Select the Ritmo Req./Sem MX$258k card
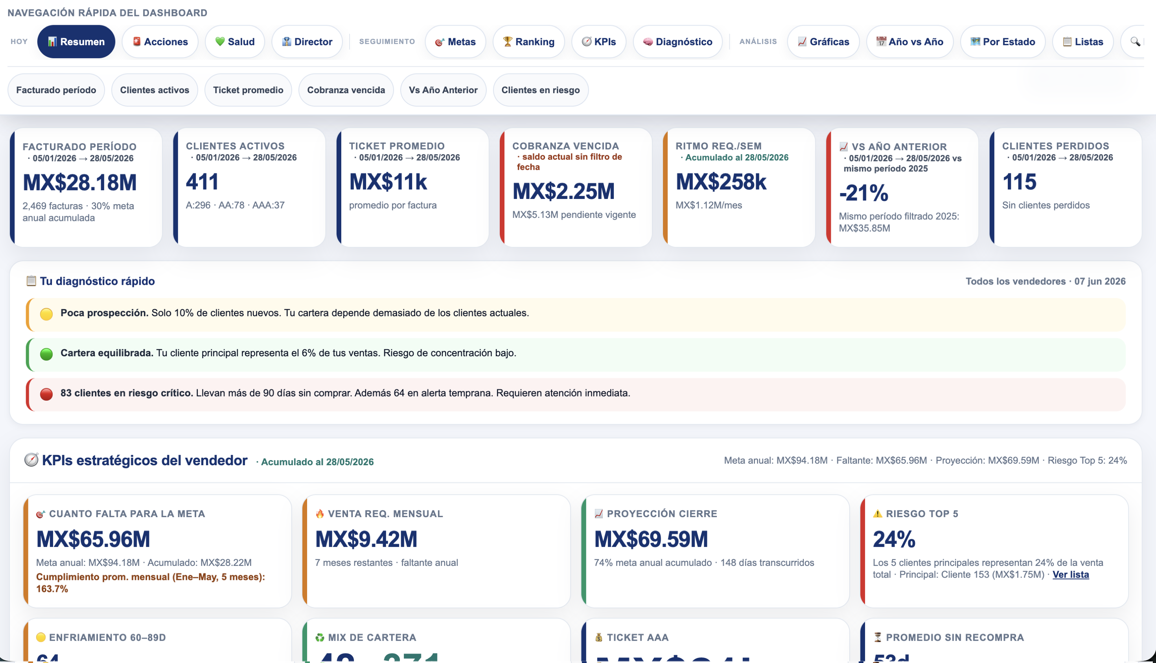 739,188
